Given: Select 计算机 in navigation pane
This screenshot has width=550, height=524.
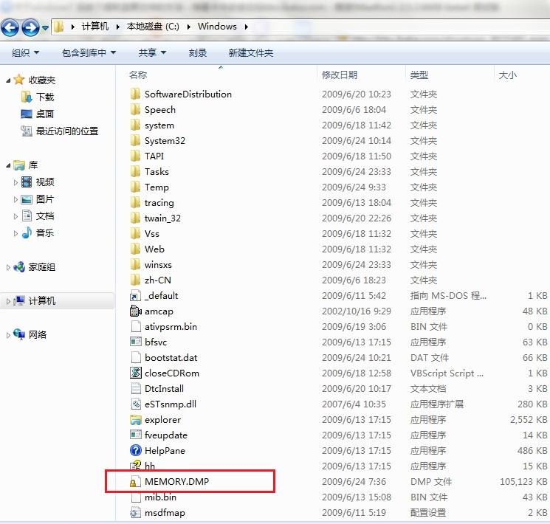Looking at the screenshot, I should pos(42,300).
